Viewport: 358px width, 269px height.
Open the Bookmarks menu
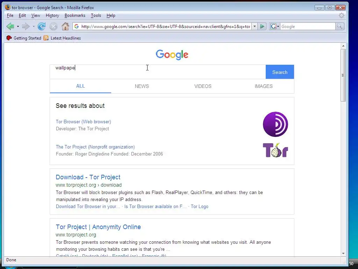(x=75, y=15)
